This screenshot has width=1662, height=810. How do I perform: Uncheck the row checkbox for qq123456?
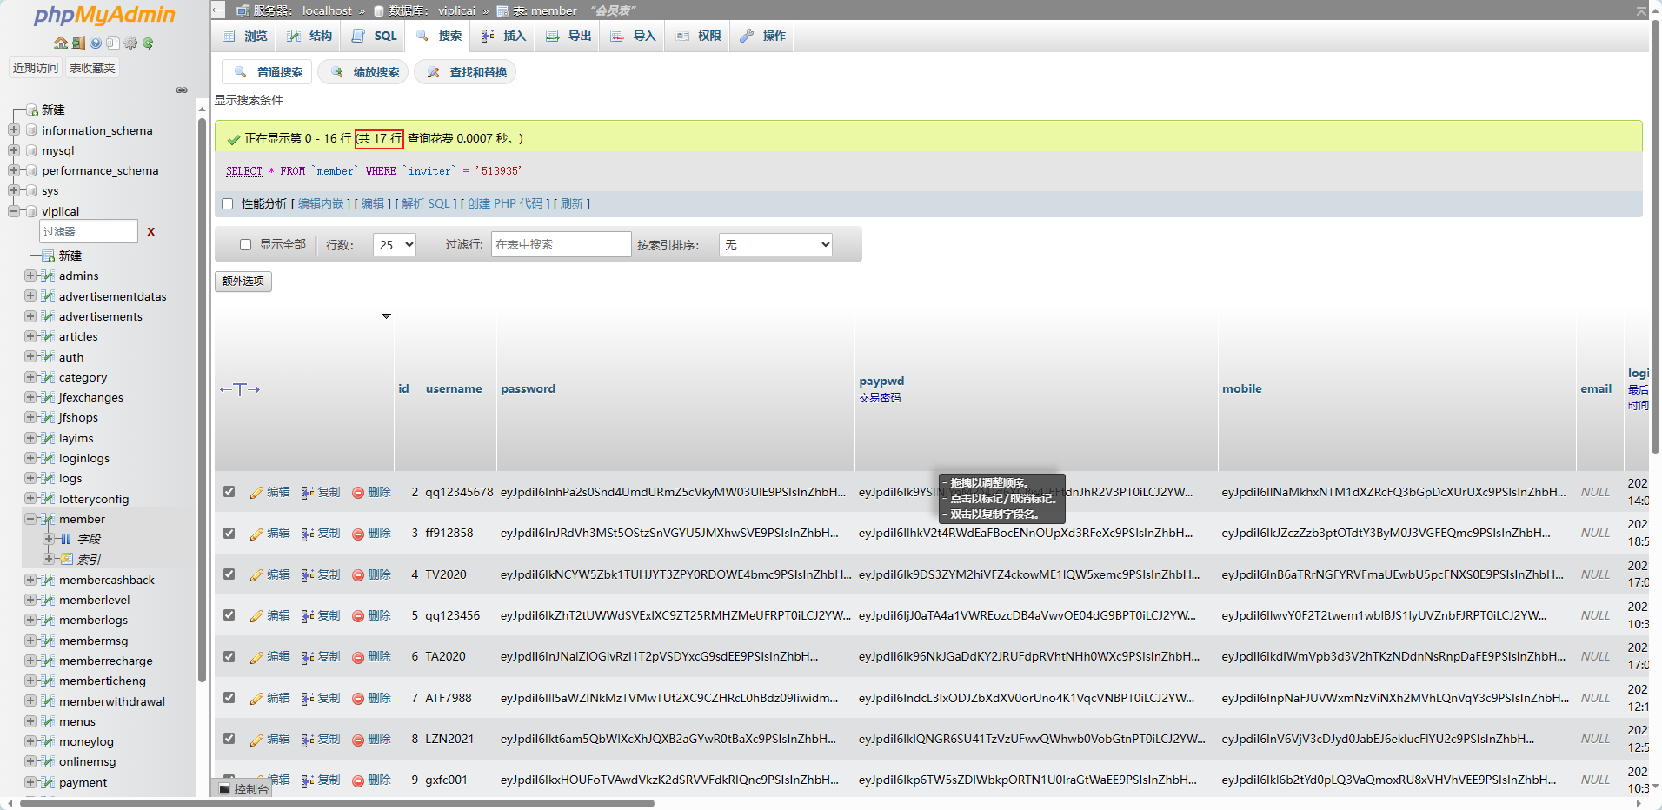[x=229, y=615]
